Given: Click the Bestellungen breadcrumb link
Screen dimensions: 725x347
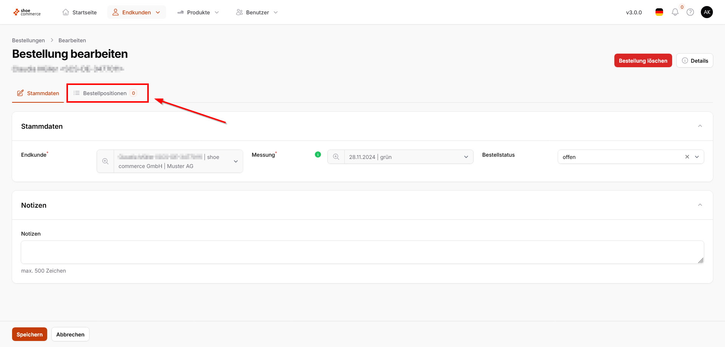Looking at the screenshot, I should pos(28,40).
